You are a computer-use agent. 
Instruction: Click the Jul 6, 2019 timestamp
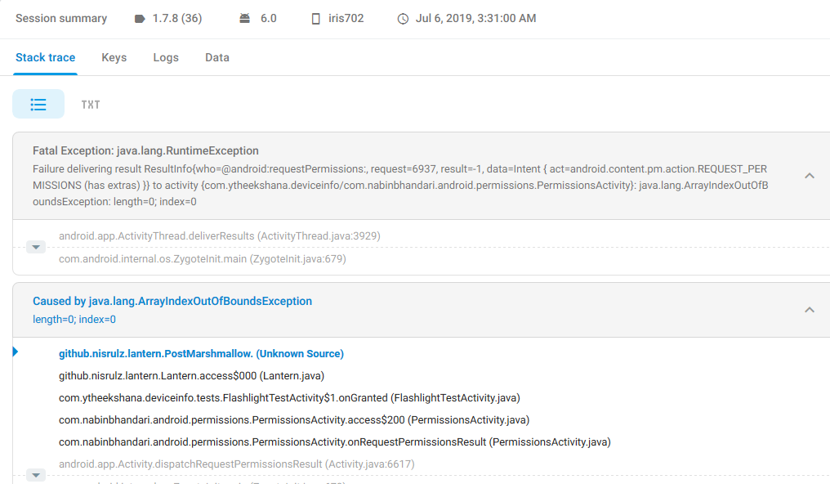(476, 19)
